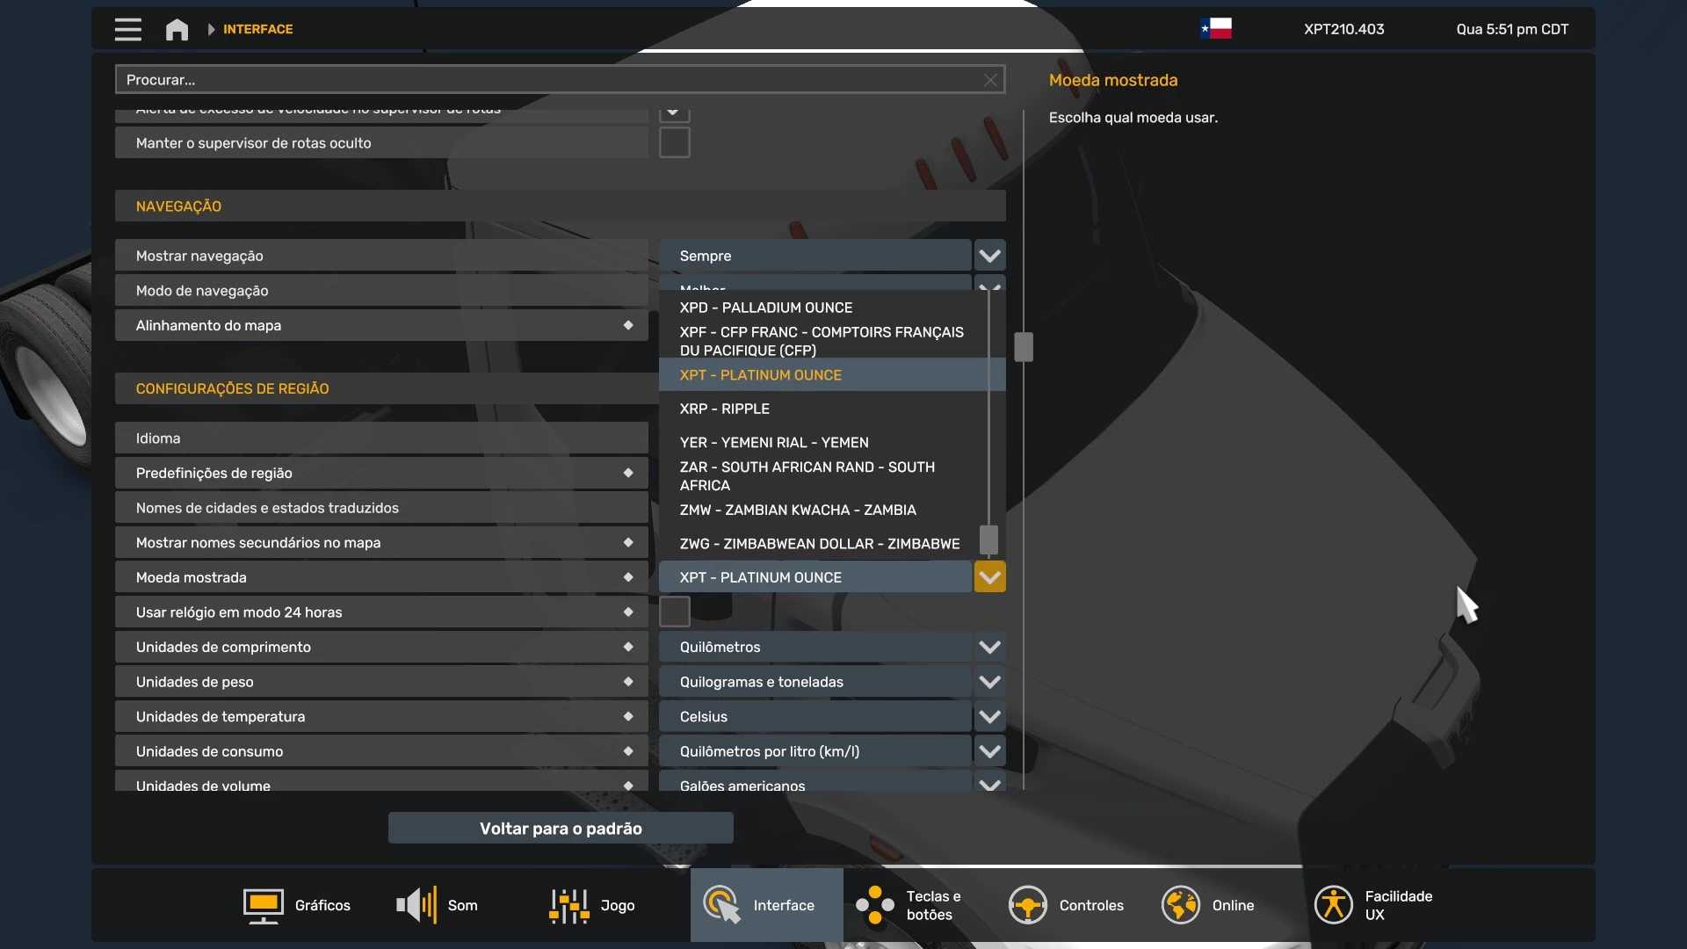Open Gráficos settings icon
Screen dimensions: 1687x949
(263, 905)
